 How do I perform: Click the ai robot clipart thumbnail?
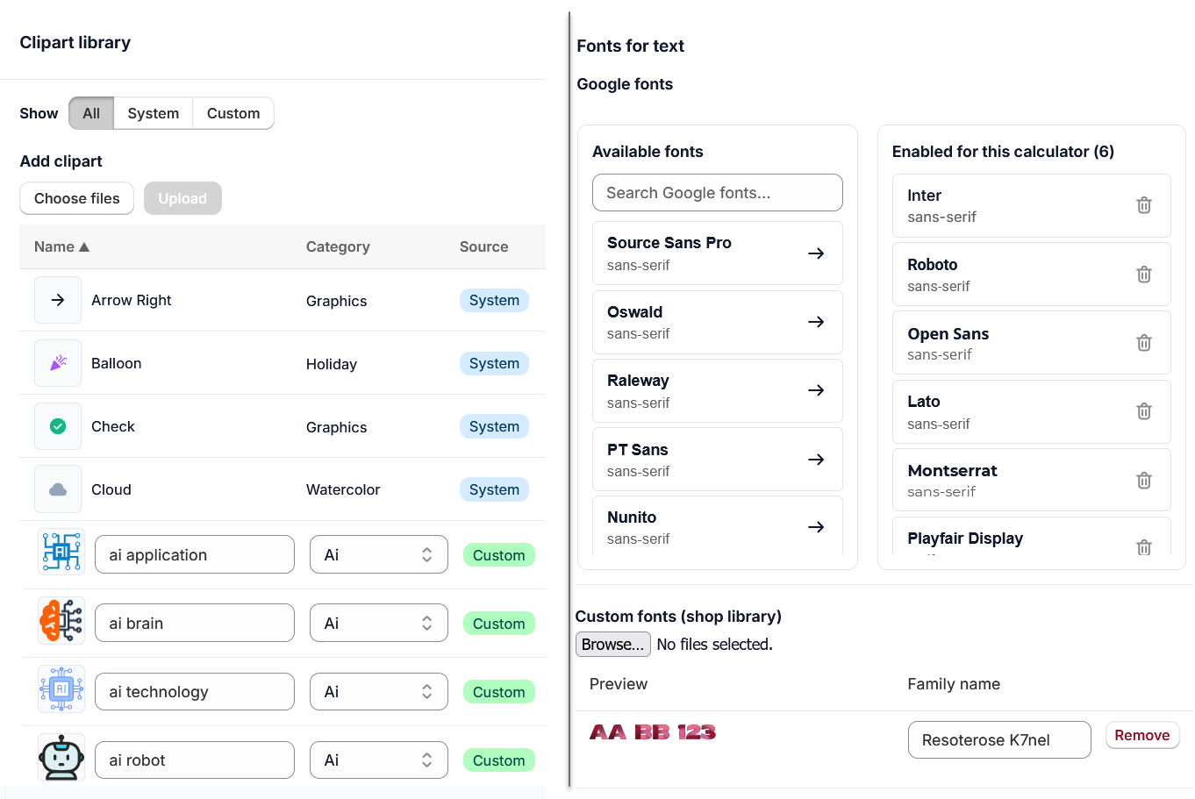(x=61, y=757)
